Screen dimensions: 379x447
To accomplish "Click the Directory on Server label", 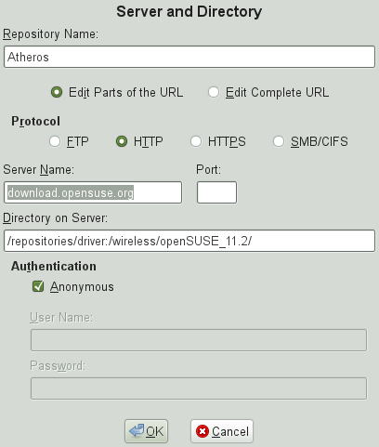I will tap(55, 218).
